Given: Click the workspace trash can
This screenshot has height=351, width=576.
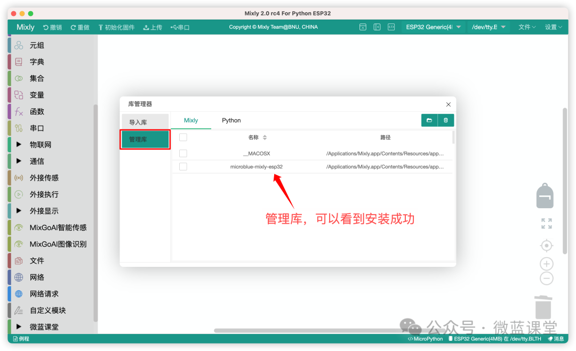Looking at the screenshot, I should pyautogui.click(x=543, y=307).
